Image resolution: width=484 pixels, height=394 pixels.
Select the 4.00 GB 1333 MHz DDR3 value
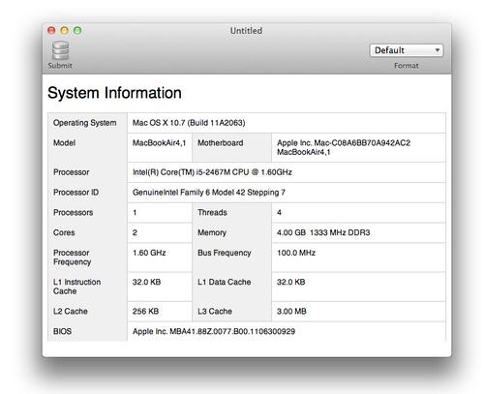click(x=323, y=232)
